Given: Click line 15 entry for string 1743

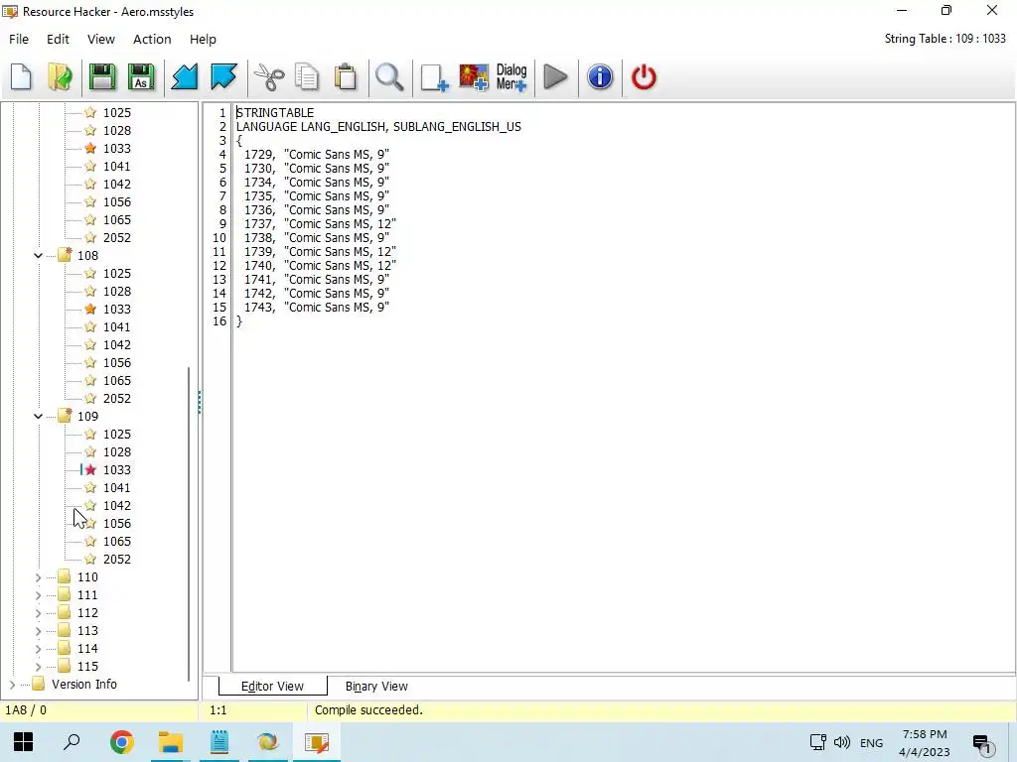Looking at the screenshot, I should (x=316, y=308).
